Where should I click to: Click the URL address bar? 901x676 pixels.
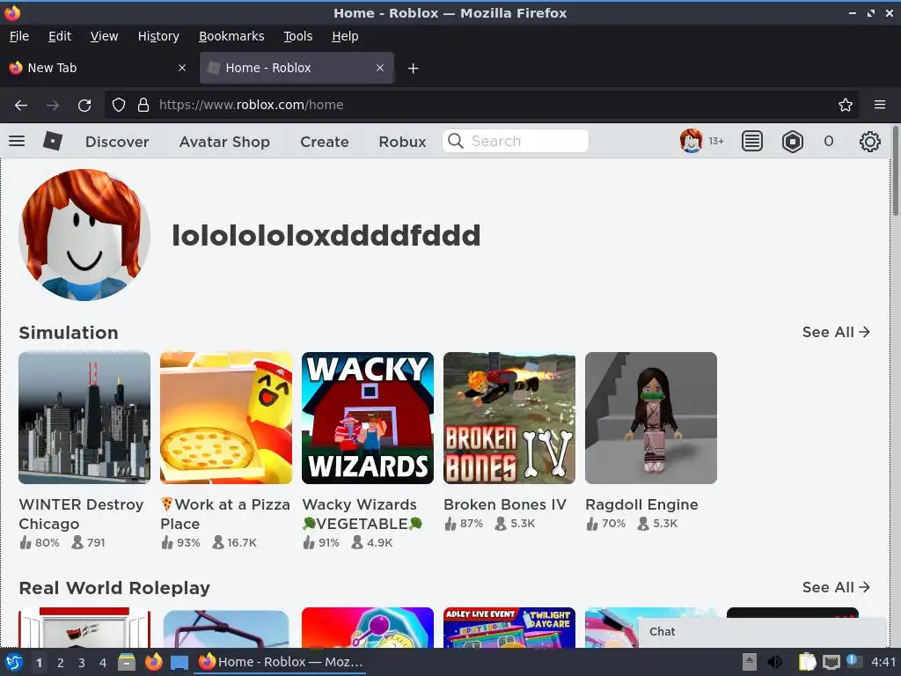click(481, 105)
